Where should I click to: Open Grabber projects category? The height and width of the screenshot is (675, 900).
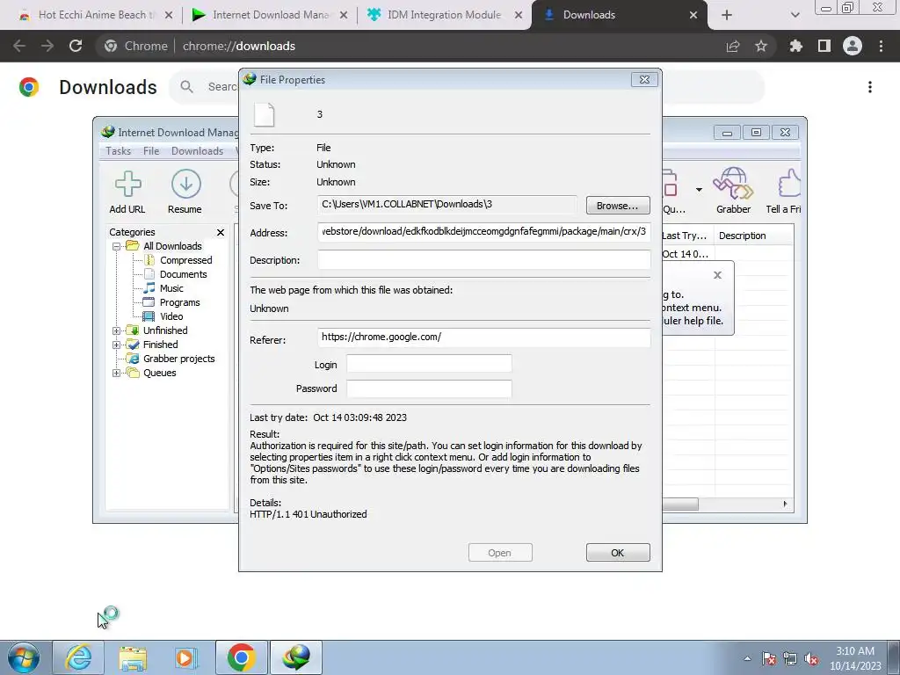[178, 359]
